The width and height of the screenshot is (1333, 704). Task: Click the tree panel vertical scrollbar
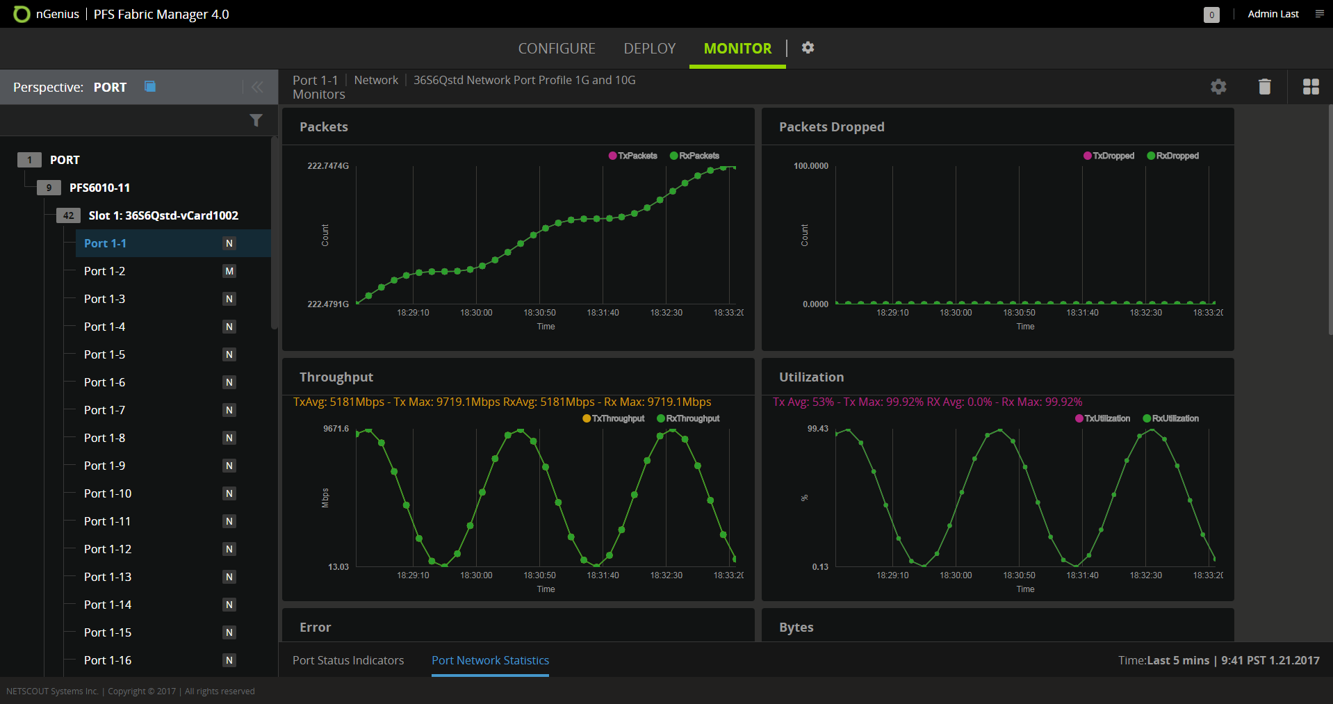click(x=275, y=233)
